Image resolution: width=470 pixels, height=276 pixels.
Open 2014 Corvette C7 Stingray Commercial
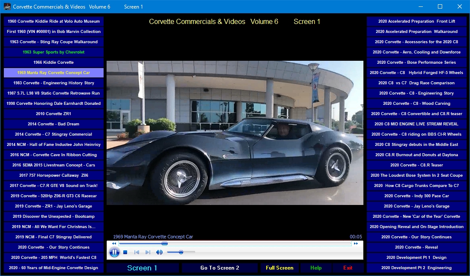54,134
